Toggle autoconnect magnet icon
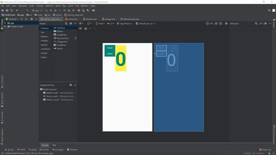 coord(85,28)
